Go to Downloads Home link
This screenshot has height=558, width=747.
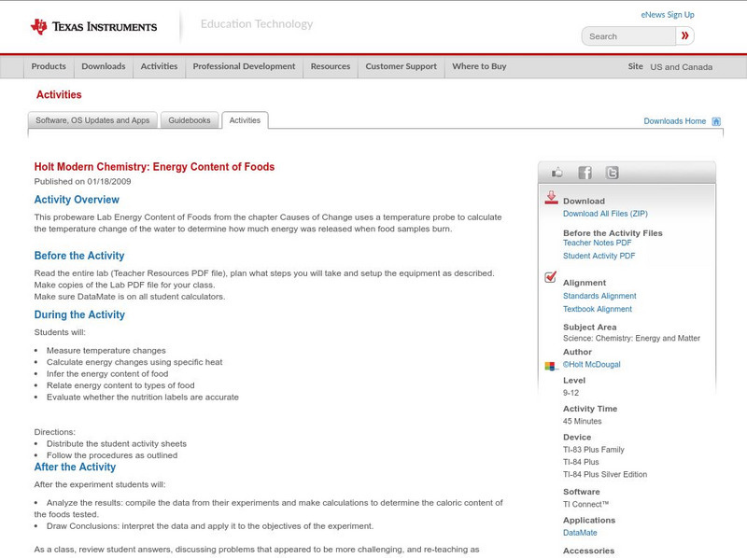[x=674, y=121]
